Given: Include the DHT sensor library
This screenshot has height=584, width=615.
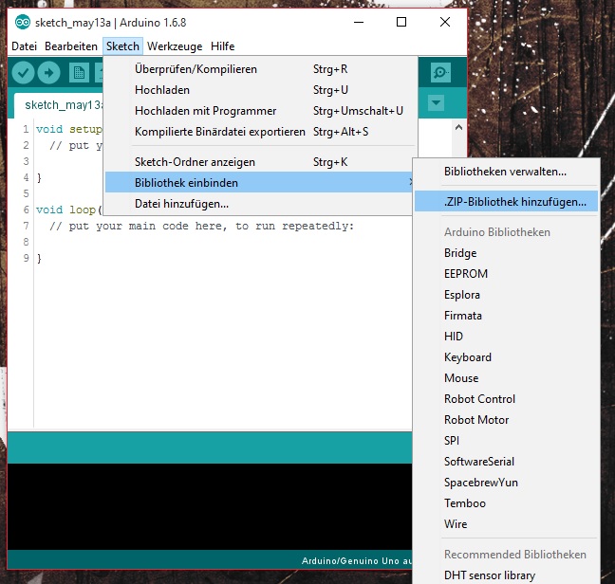Looking at the screenshot, I should [x=506, y=575].
